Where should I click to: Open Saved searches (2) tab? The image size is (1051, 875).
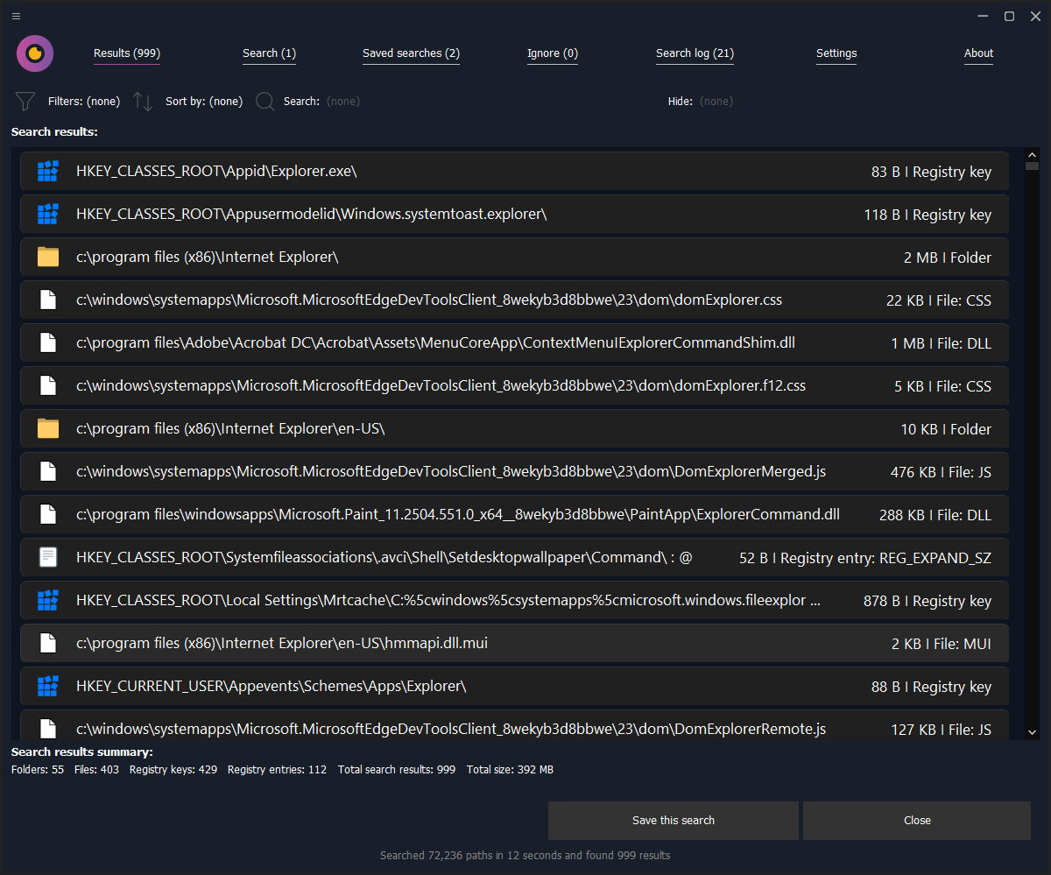tap(411, 53)
